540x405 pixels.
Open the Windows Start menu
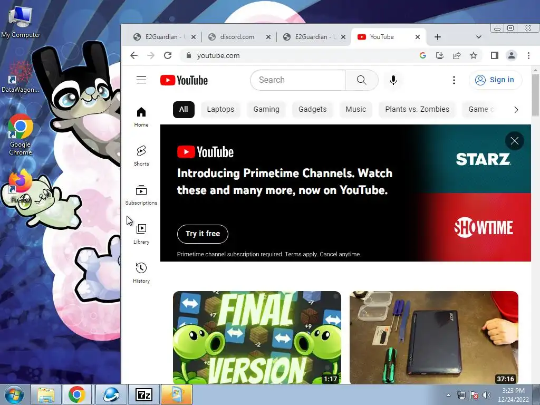tap(13, 394)
